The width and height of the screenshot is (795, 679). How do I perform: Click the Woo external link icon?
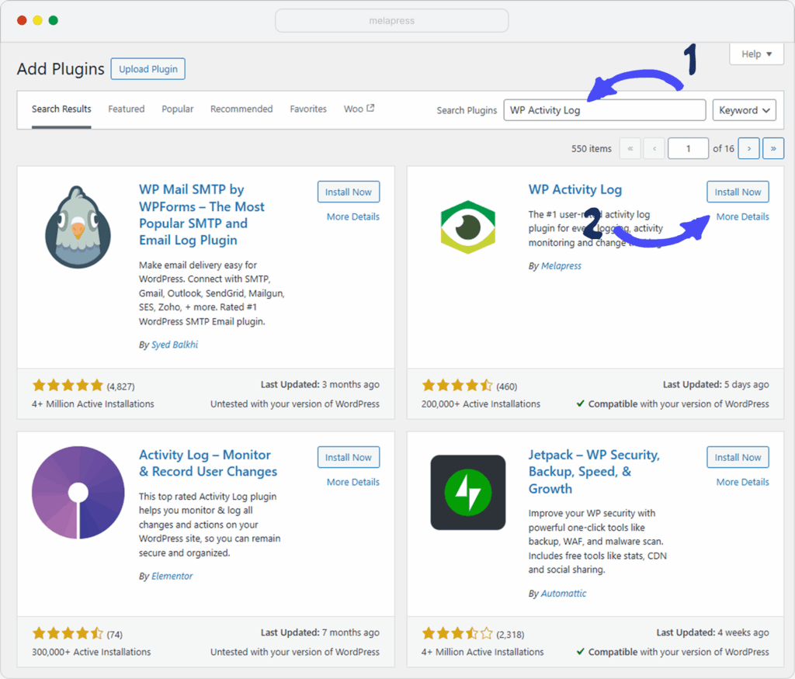[x=370, y=108]
